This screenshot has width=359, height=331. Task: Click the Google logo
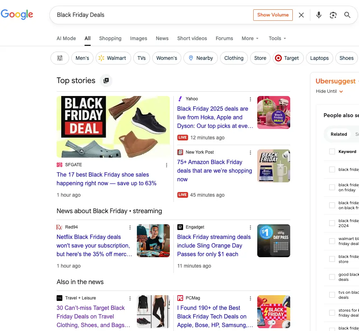[x=17, y=14]
